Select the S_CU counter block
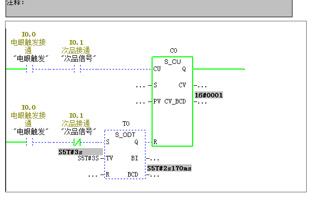Image resolution: width=329 pixels, height=205 pixels. coord(172,101)
